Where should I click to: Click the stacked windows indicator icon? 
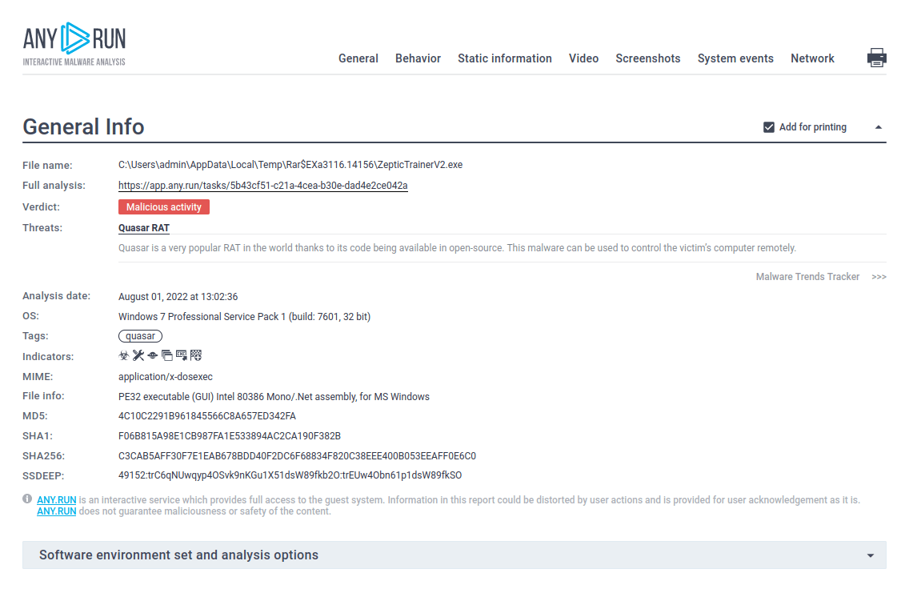(x=166, y=355)
